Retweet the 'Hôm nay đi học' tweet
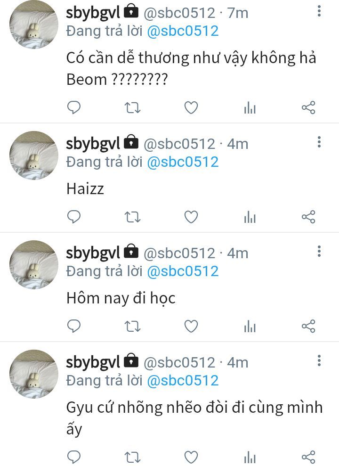 pyautogui.click(x=132, y=326)
